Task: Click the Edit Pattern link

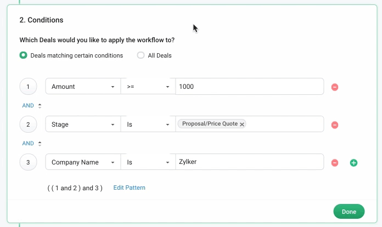Action: point(130,188)
